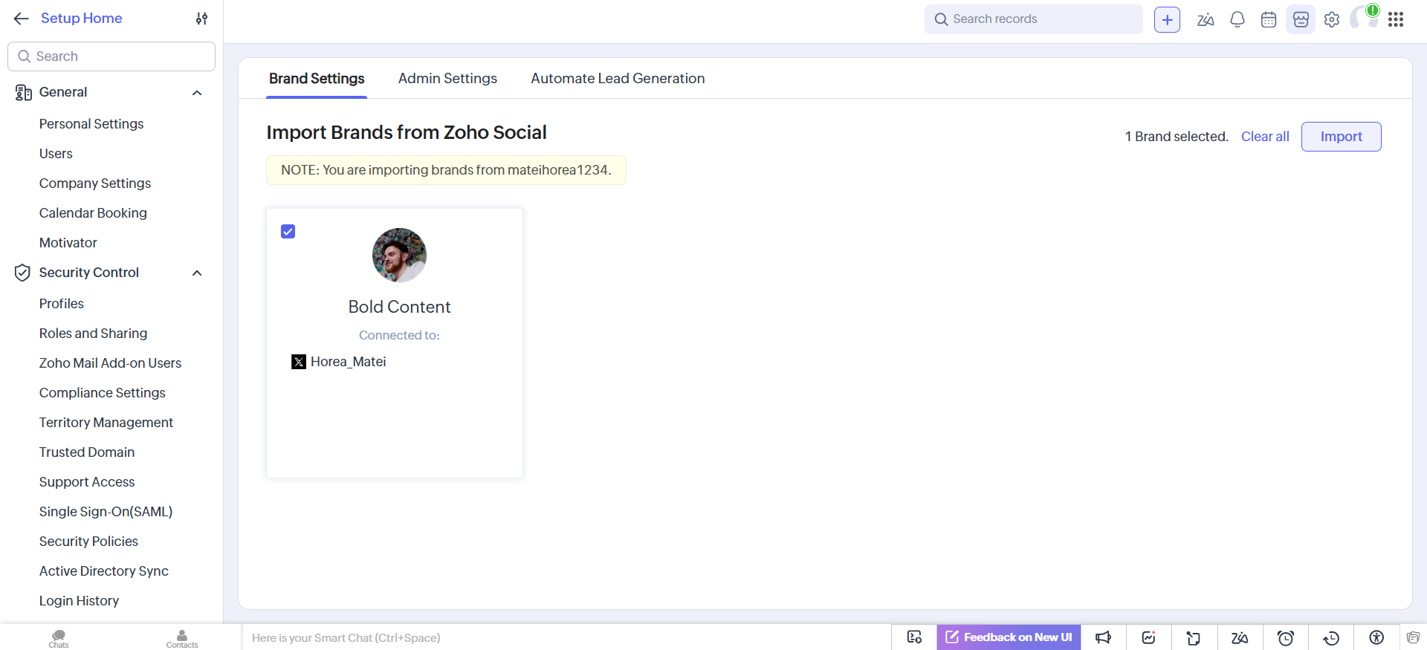Open Login History

pos(79,601)
